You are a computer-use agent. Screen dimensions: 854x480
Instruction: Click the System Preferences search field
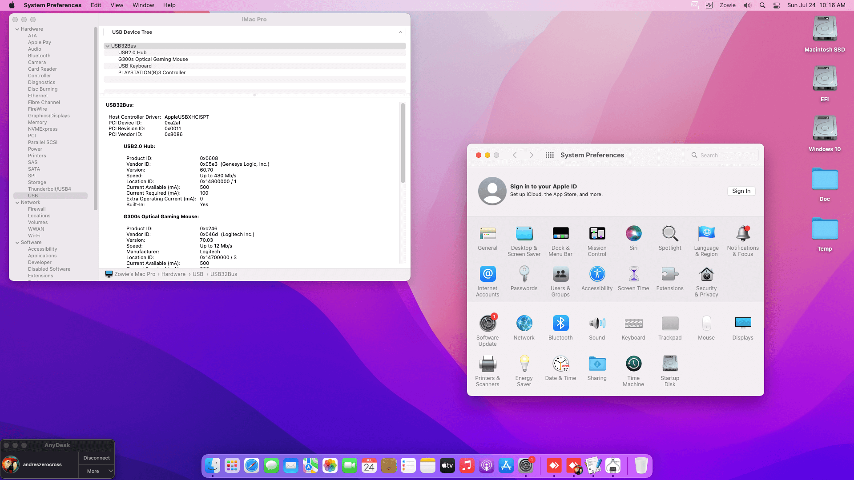[x=723, y=155]
